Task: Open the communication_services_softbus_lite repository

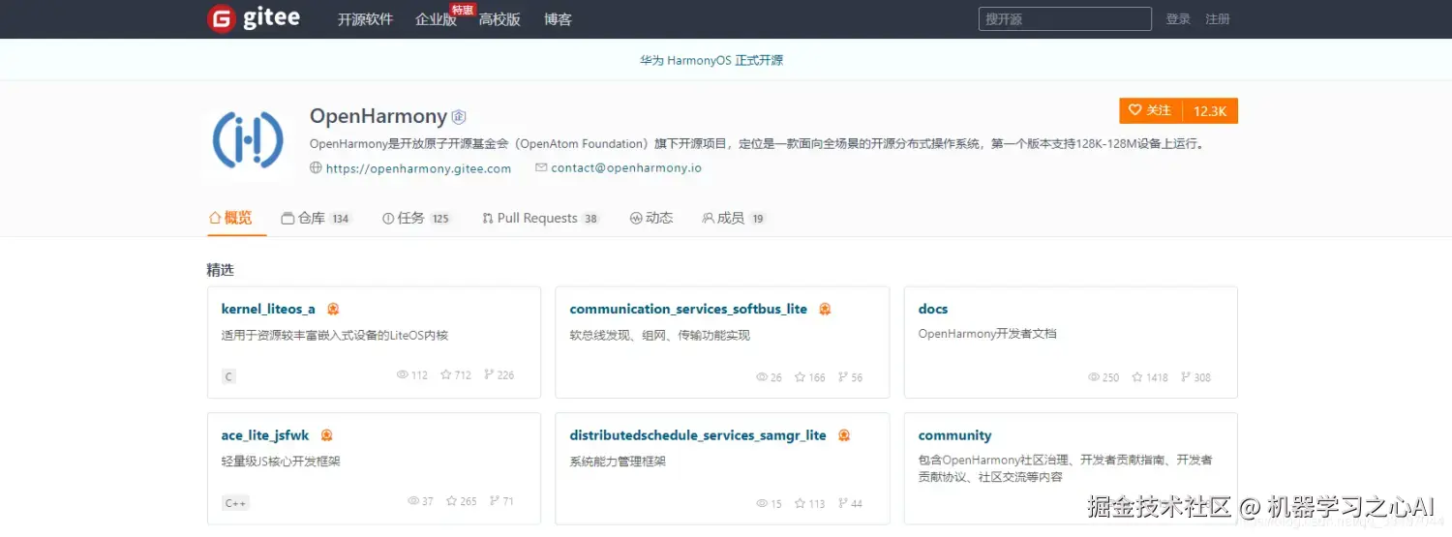Action: tap(688, 310)
